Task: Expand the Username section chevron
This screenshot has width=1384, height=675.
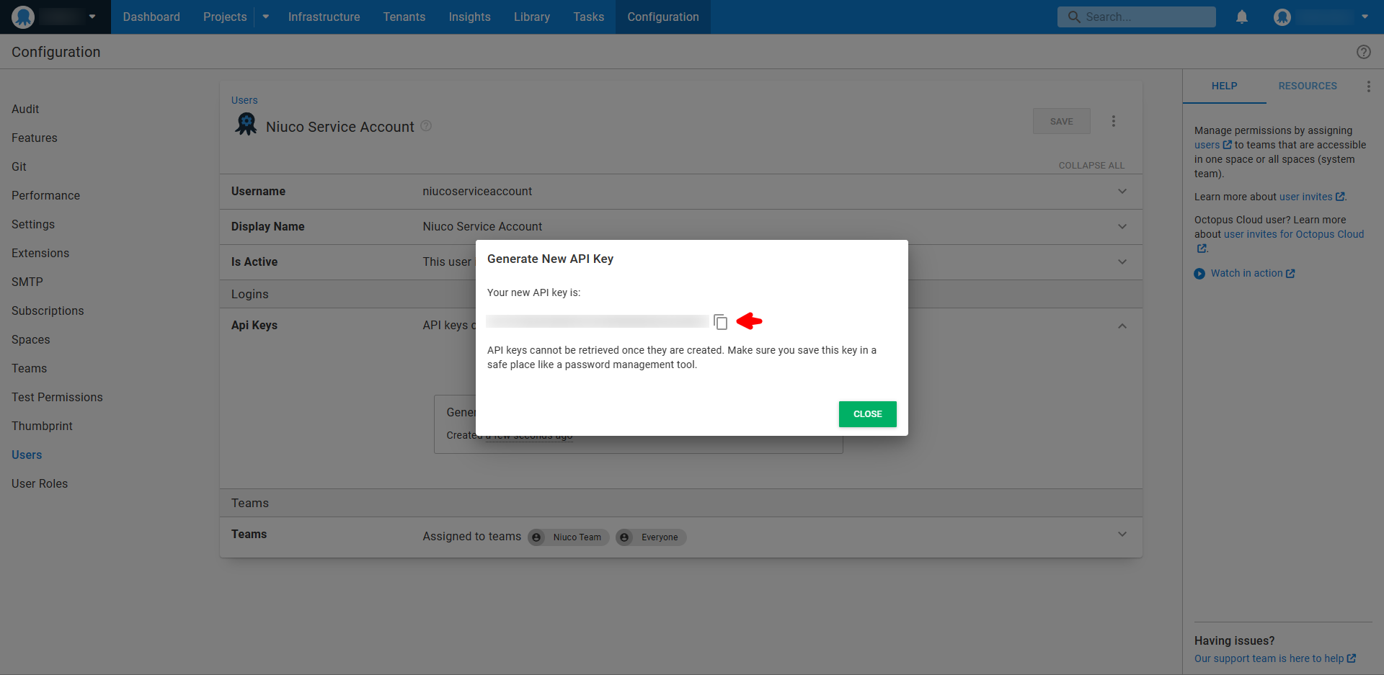Action: (x=1122, y=192)
